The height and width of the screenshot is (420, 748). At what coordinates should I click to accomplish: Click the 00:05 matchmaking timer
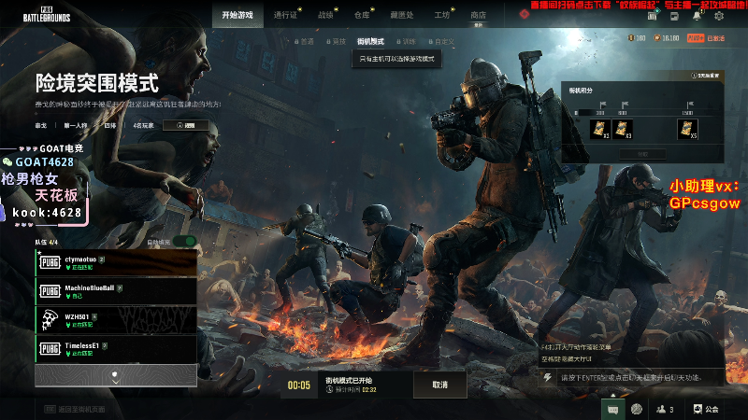(298, 385)
